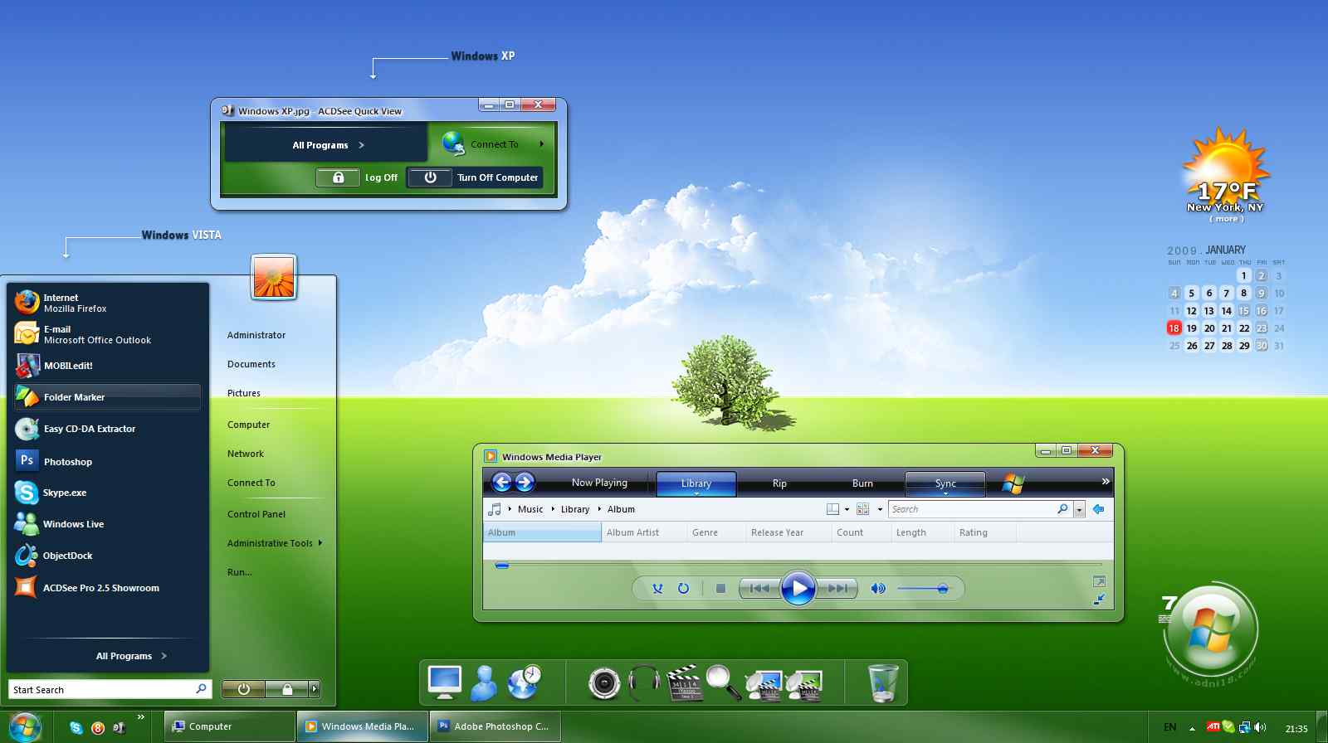This screenshot has height=743, width=1328.
Task: Mute the Media Player volume
Action: (877, 588)
